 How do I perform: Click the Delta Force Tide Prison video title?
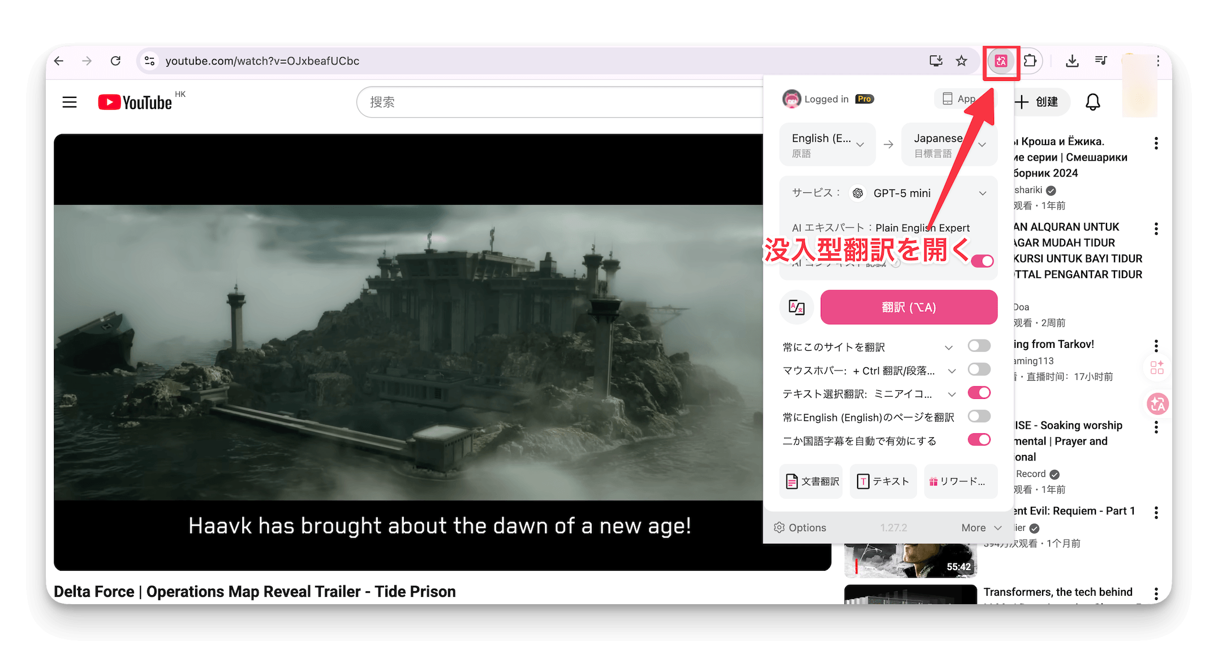coord(255,591)
